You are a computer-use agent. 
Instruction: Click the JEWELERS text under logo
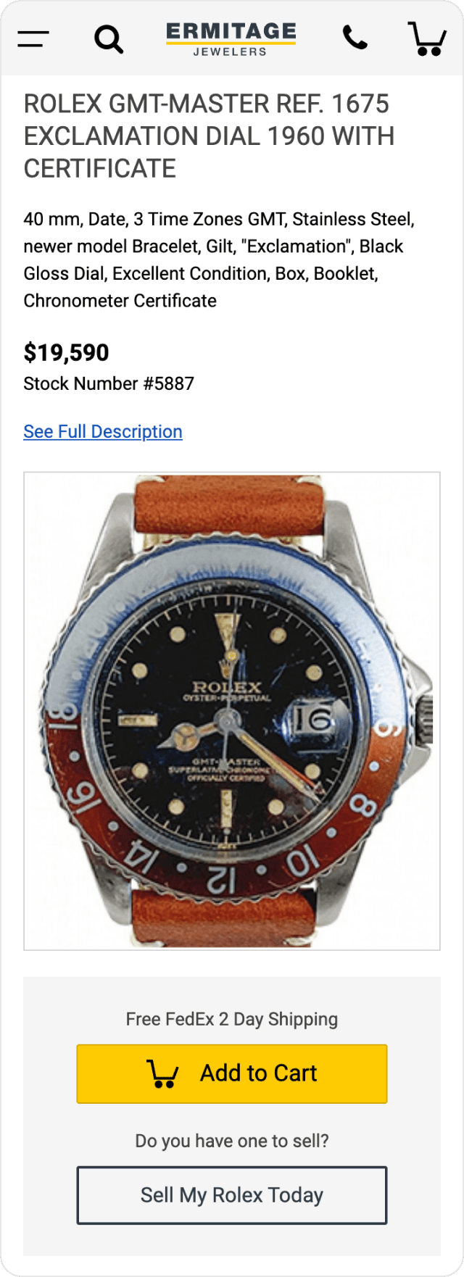(230, 51)
